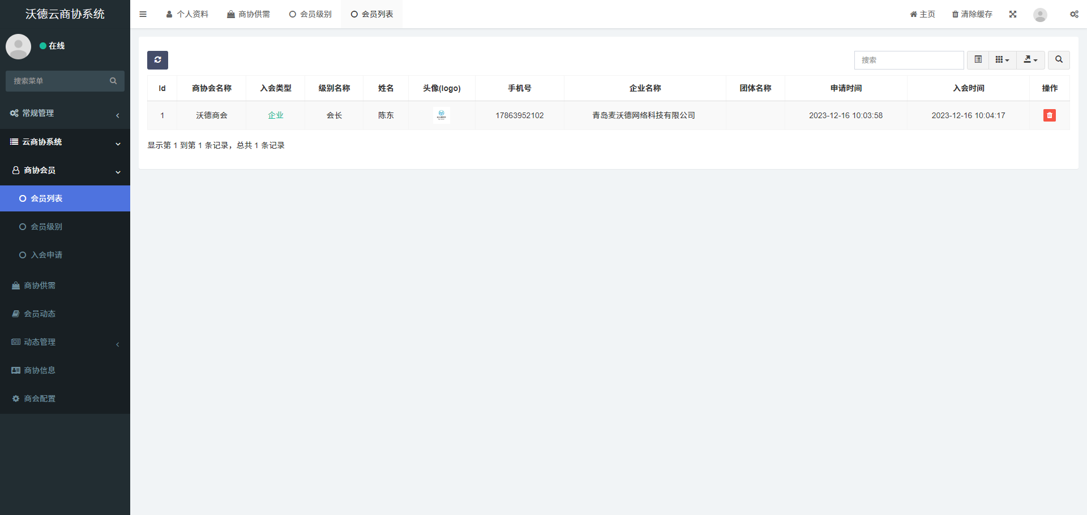Screen dimensions: 1087x515
Task: Click the phone number 17863952102 cell
Action: [x=520, y=115]
